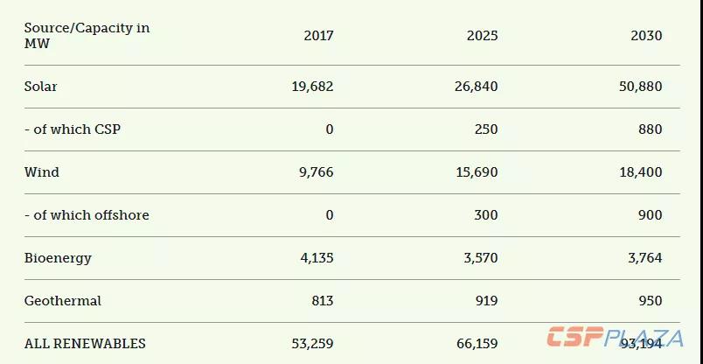703x364 pixels.
Task: Select the ALL RENEWABLES row label
Action: pyautogui.click(x=85, y=344)
